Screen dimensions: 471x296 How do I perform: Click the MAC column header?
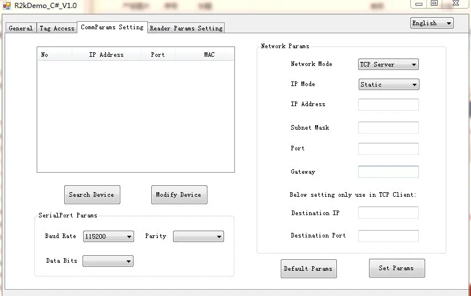coord(204,54)
